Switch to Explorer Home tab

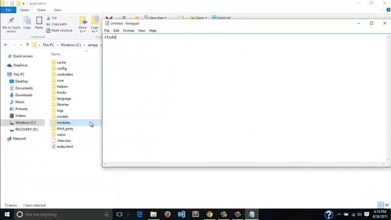(24, 10)
